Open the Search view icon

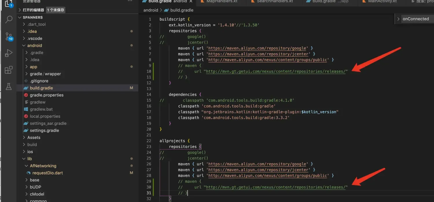click(x=9, y=20)
